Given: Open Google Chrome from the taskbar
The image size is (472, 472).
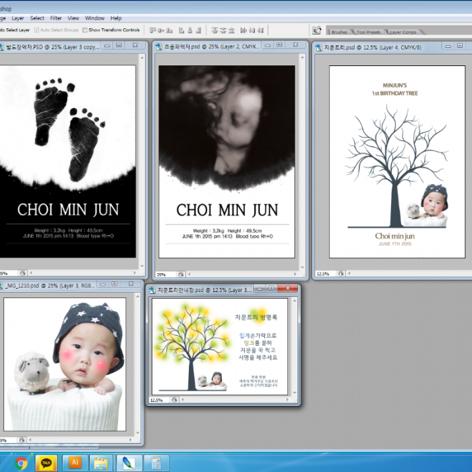Looking at the screenshot, I should click(22, 463).
